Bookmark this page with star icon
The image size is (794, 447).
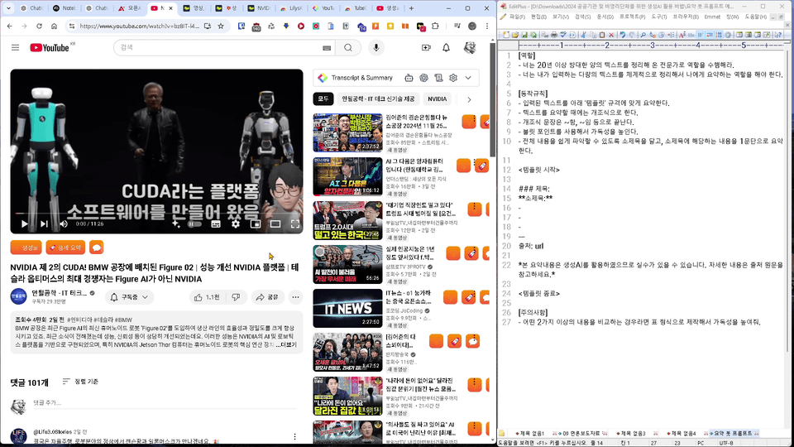point(221,26)
